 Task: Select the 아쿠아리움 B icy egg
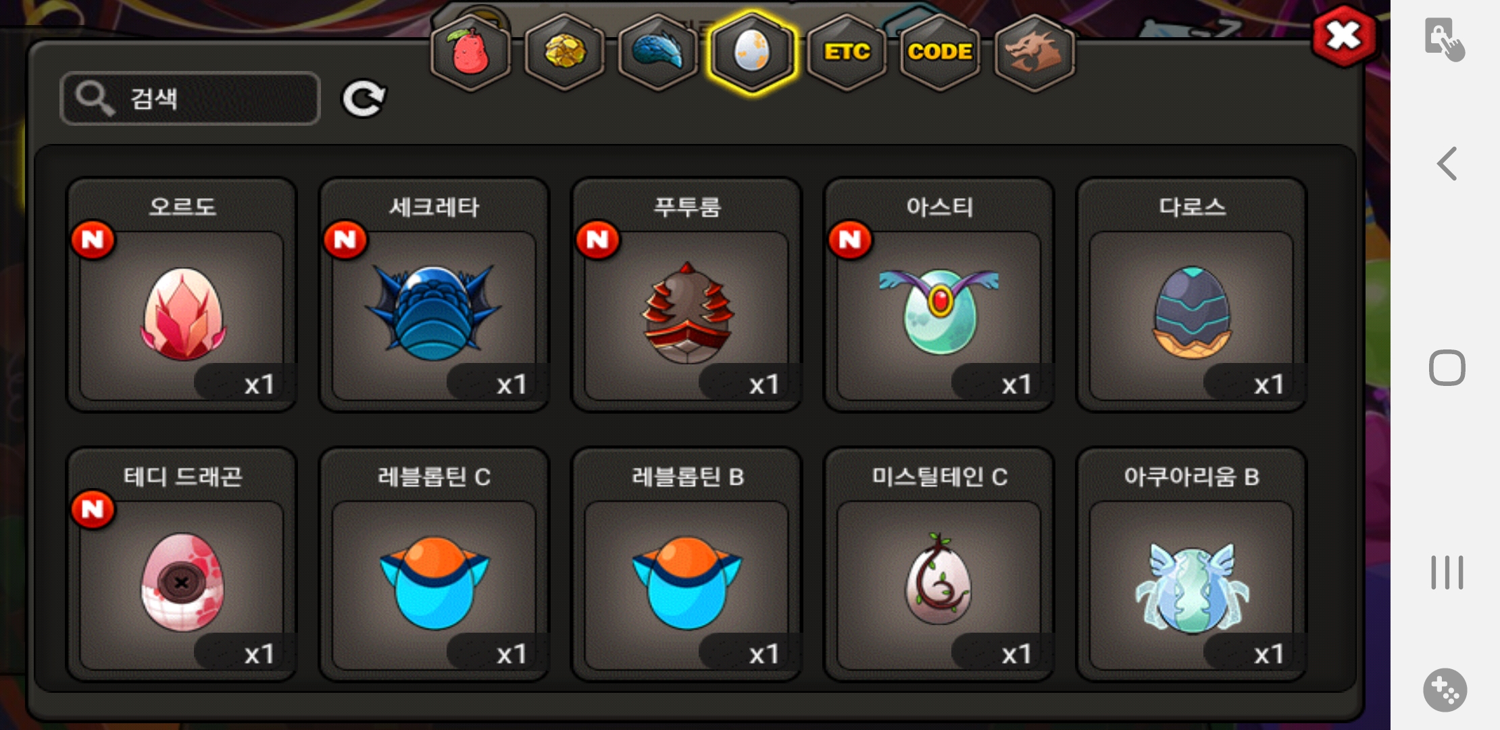[1191, 564]
